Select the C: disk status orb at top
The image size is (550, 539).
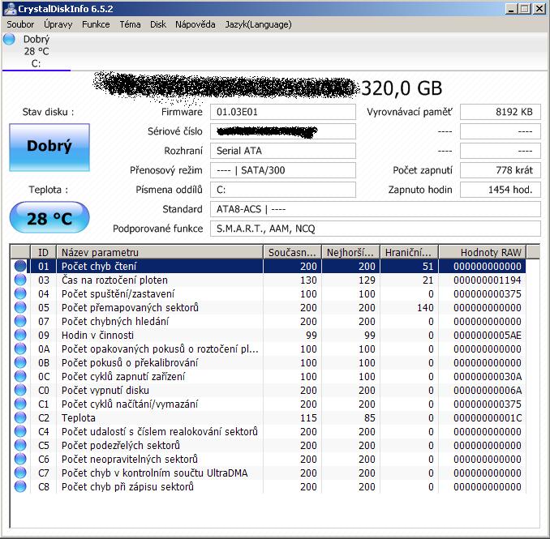(x=9, y=39)
